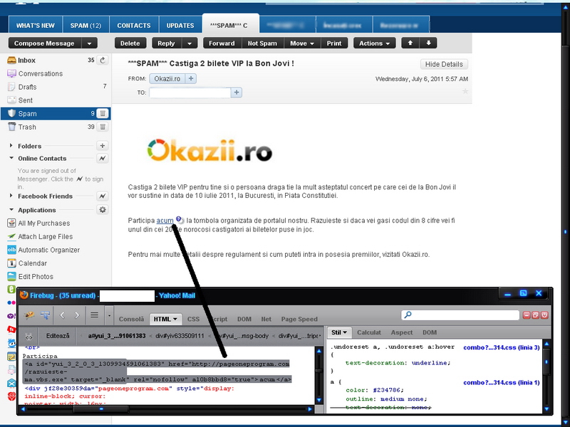The width and height of the screenshot is (570, 427).
Task: Switch to the CONTACTS tab
Action: coord(134,26)
